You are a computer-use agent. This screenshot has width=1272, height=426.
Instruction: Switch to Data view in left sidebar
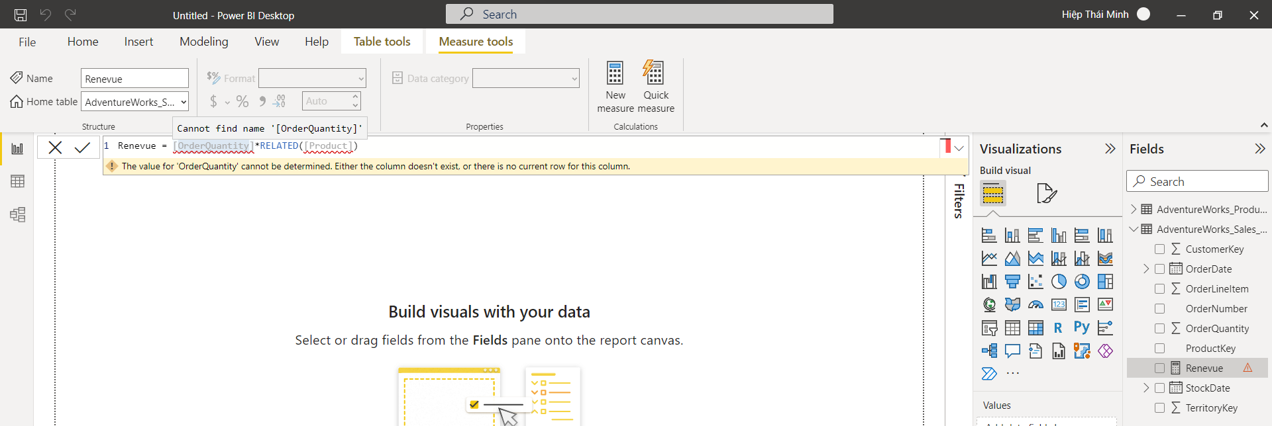18,181
